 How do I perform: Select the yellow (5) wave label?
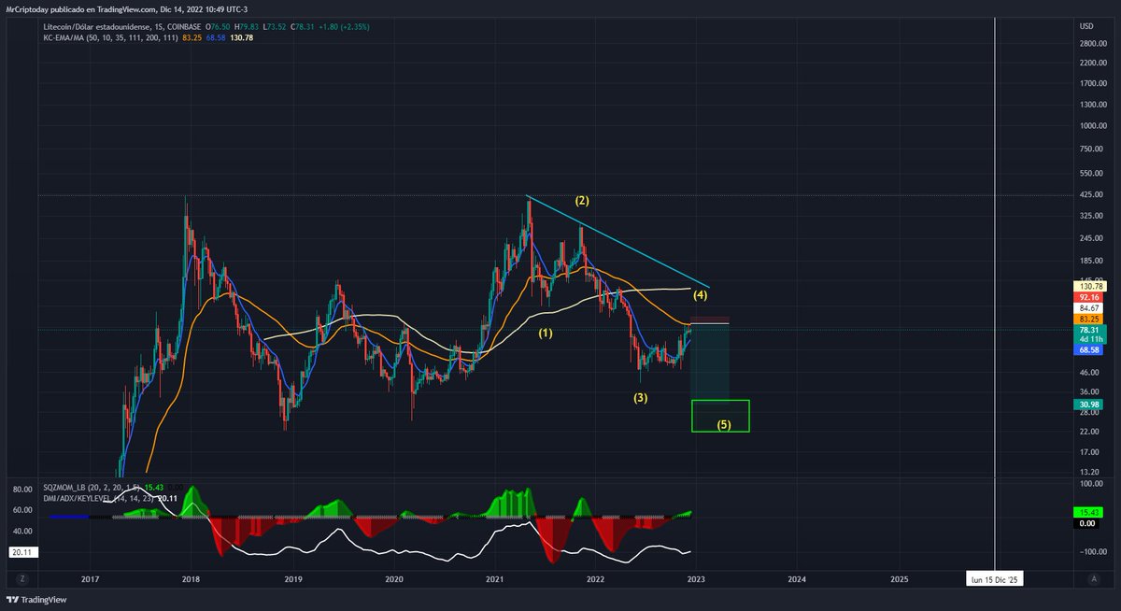[724, 425]
